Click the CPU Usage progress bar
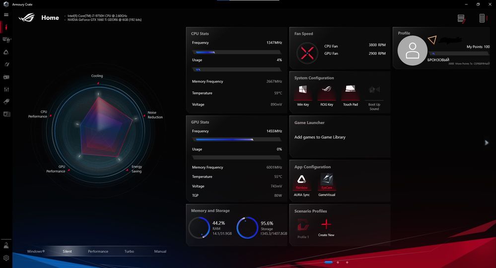Screen dimensions: 496x268 click(237, 69)
